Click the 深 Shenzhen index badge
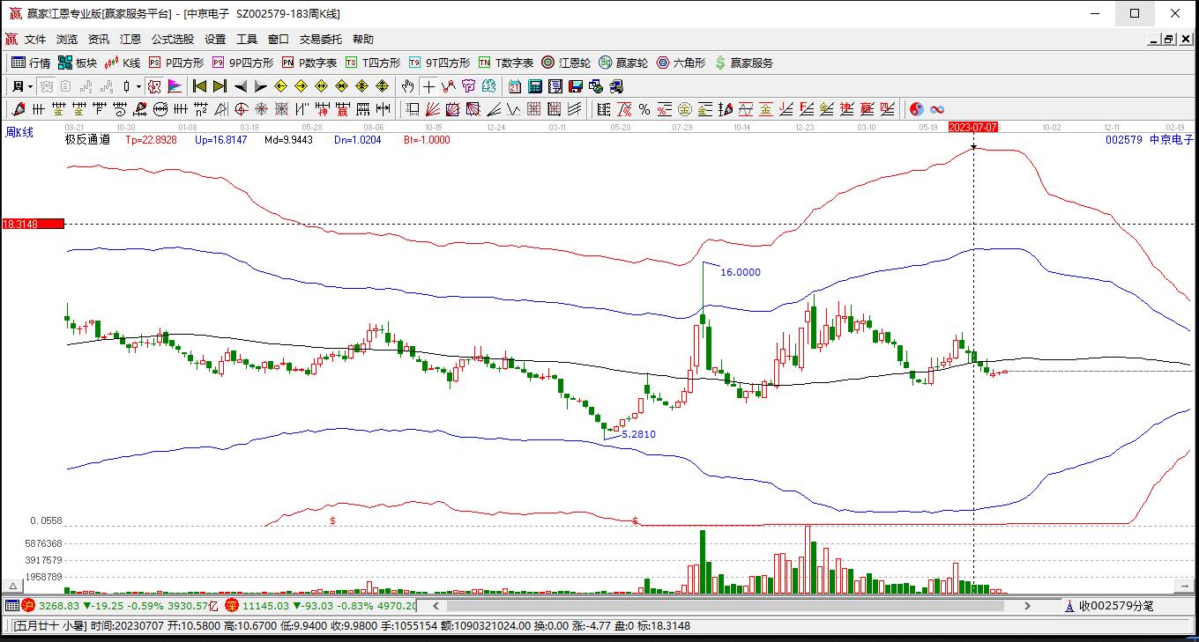Screen dimensions: 1199x642 pos(232,606)
